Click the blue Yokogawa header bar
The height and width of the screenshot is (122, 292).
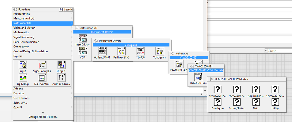[x=131, y=45]
